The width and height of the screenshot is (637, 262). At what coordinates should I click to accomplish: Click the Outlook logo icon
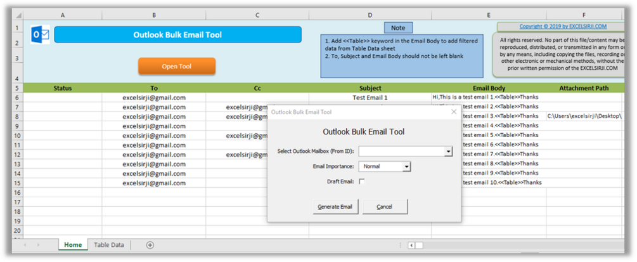(x=40, y=35)
